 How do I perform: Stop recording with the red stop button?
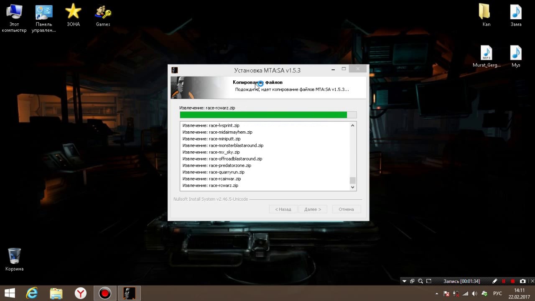pos(513,281)
